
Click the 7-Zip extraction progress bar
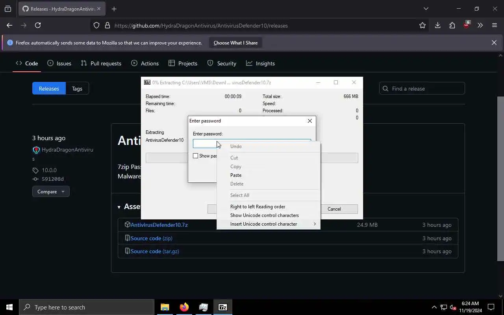[x=252, y=158]
